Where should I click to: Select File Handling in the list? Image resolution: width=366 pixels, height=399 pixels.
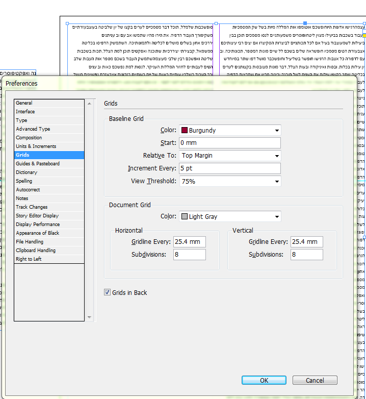[49, 241]
